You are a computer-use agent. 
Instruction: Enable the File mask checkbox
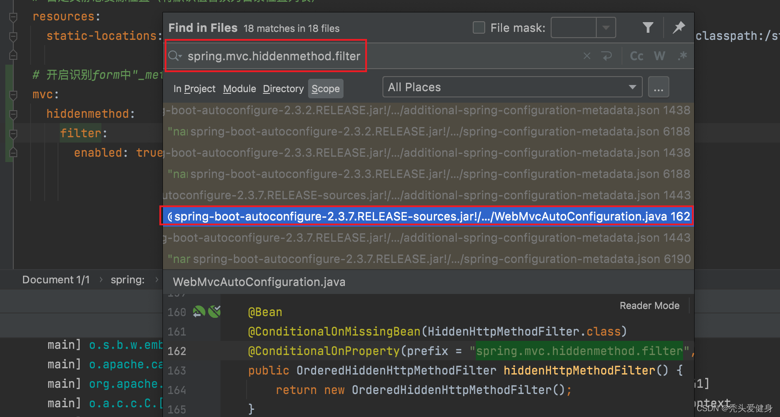coord(479,28)
